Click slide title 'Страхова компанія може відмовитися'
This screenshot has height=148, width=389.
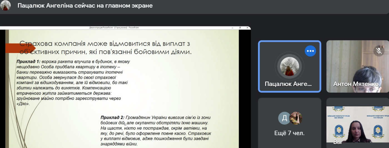[106, 47]
